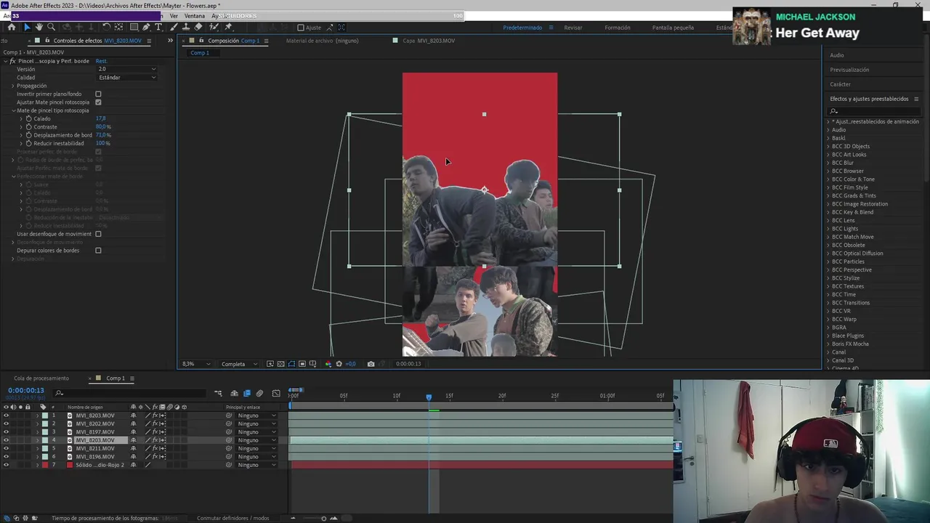Viewport: 930px width, 523px height.
Task: Click pick whip for layer 1 MVI_8203.MOV
Action: [x=229, y=415]
